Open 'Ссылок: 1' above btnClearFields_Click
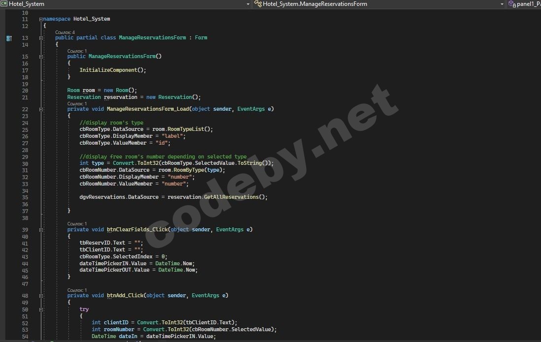This screenshot has width=541, height=342. [x=77, y=224]
